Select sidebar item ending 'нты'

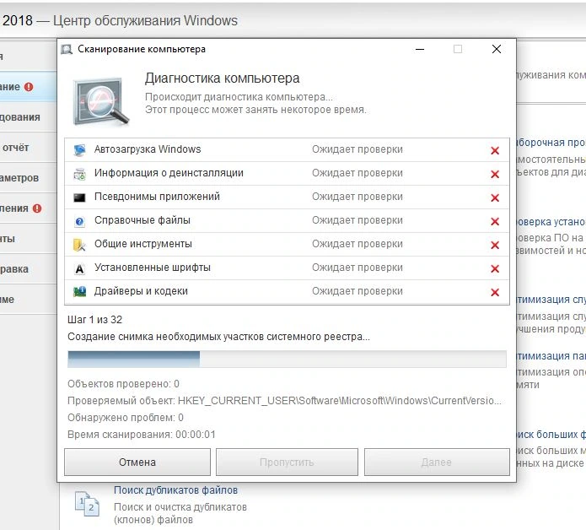(28, 239)
